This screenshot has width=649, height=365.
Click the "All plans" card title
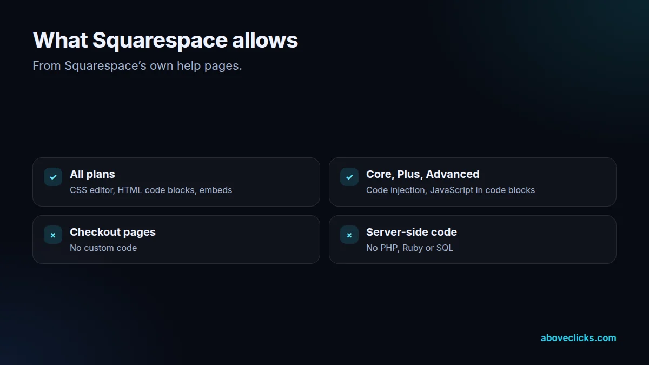[x=92, y=174]
